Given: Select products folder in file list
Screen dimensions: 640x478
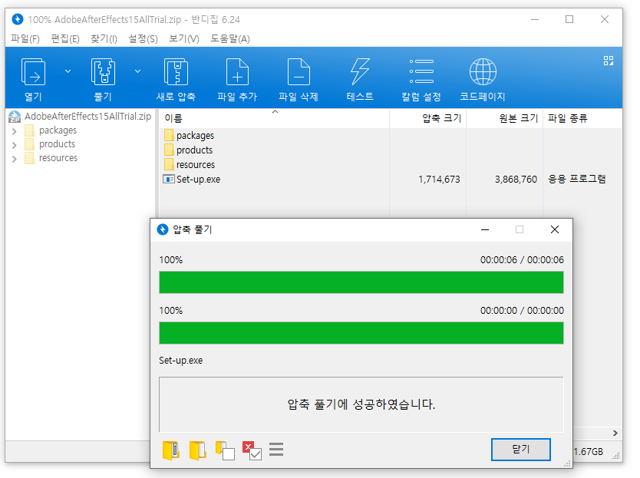Looking at the screenshot, I should pyautogui.click(x=188, y=150).
